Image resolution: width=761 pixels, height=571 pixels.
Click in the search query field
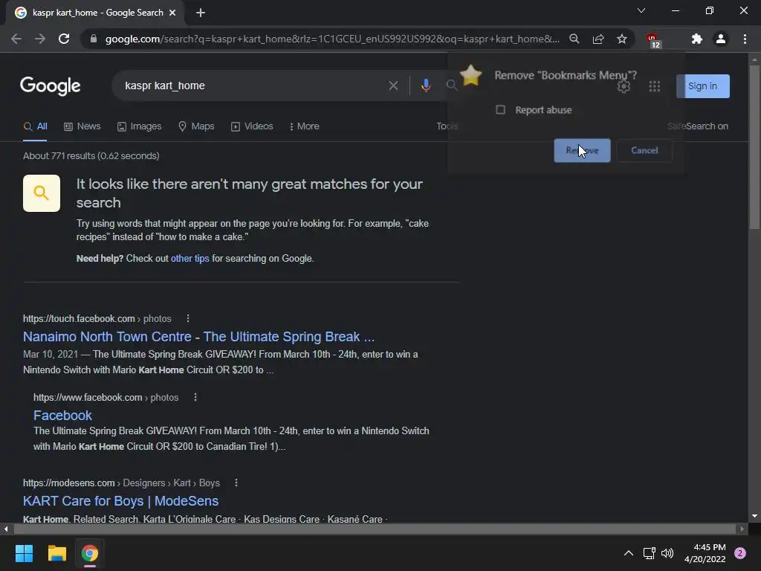253,86
